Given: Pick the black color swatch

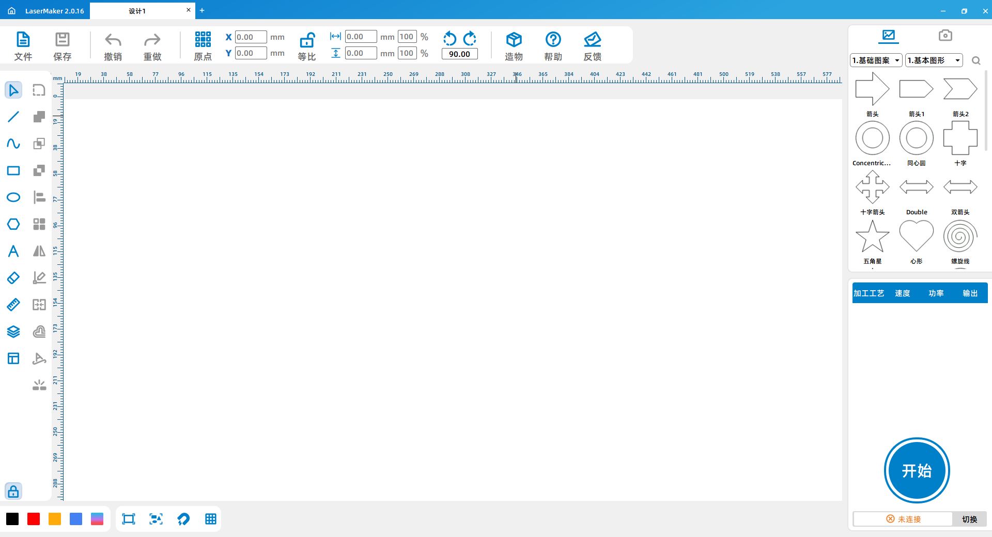Looking at the screenshot, I should (12, 519).
